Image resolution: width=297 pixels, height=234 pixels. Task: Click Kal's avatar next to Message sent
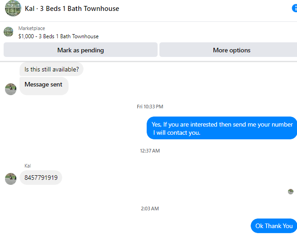click(x=10, y=89)
